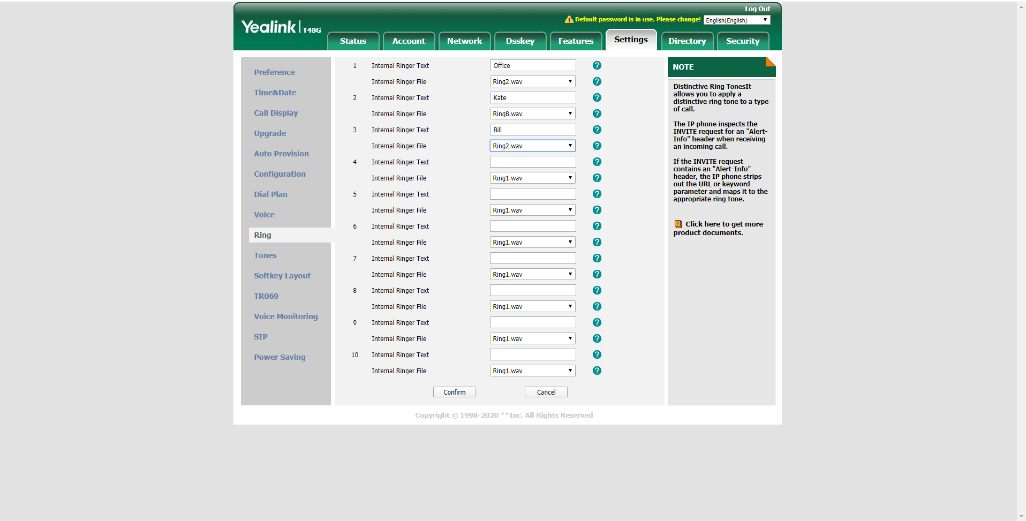Click here to get more product documents
The width and height of the screenshot is (1026, 521).
tap(719, 228)
